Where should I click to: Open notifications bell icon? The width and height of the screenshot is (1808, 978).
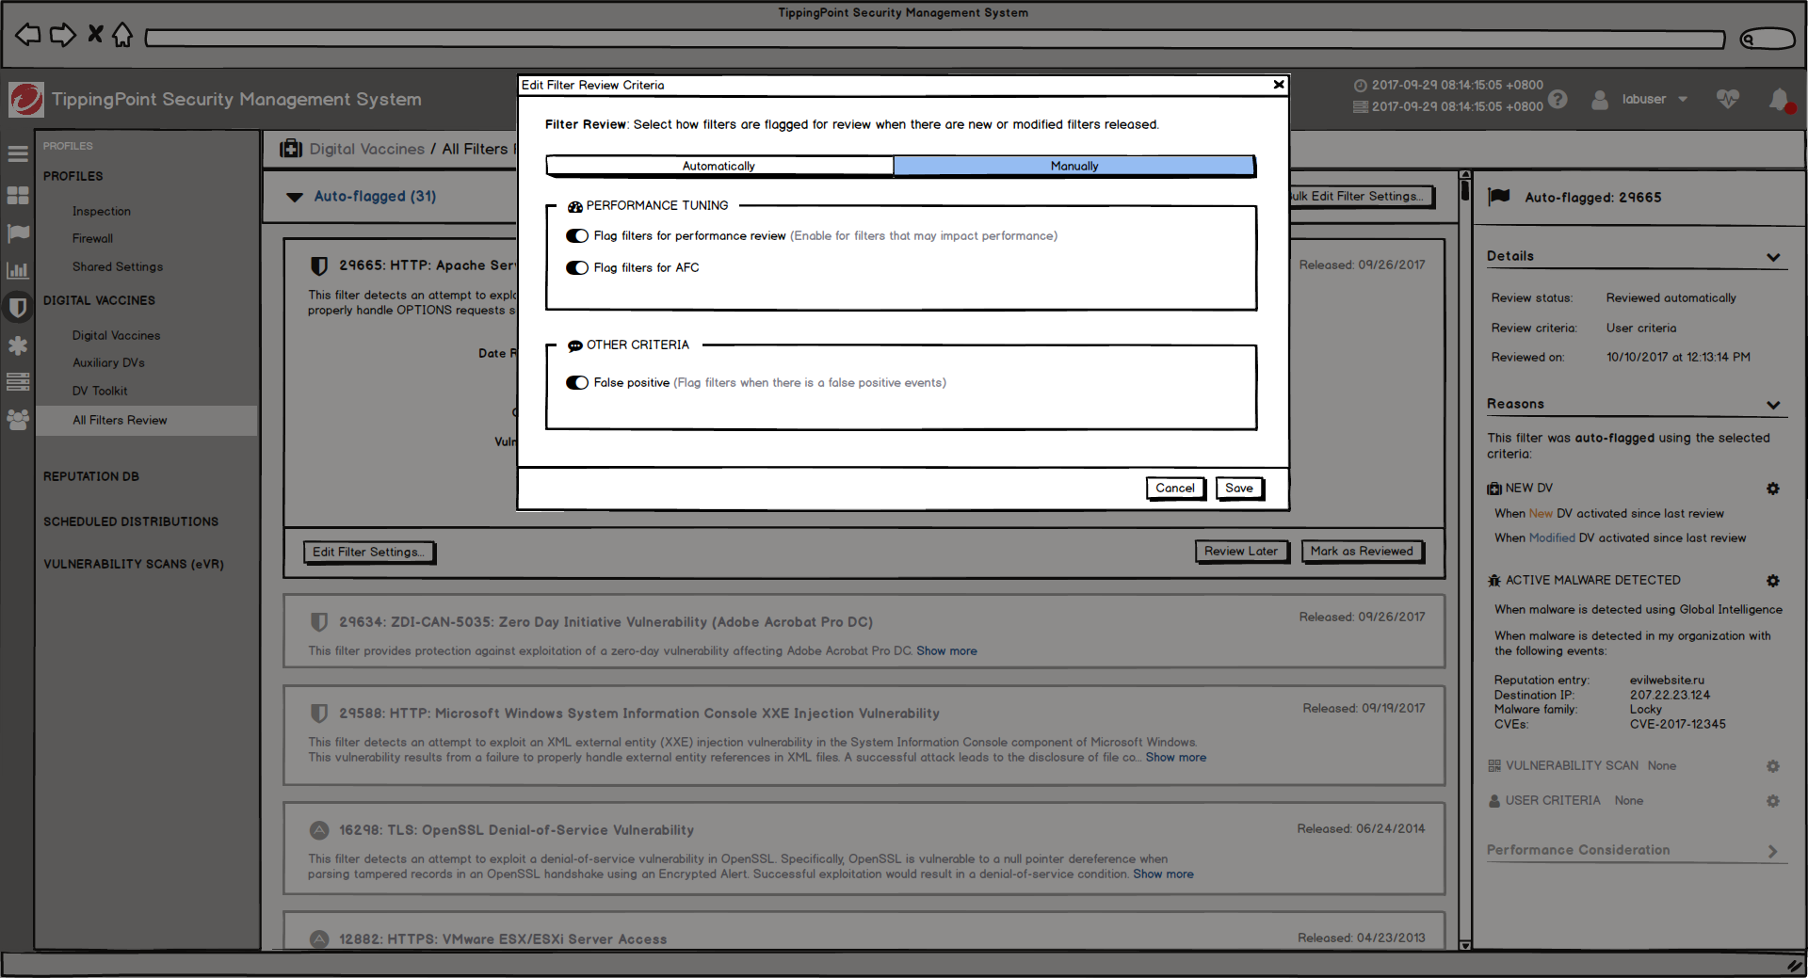tap(1778, 99)
